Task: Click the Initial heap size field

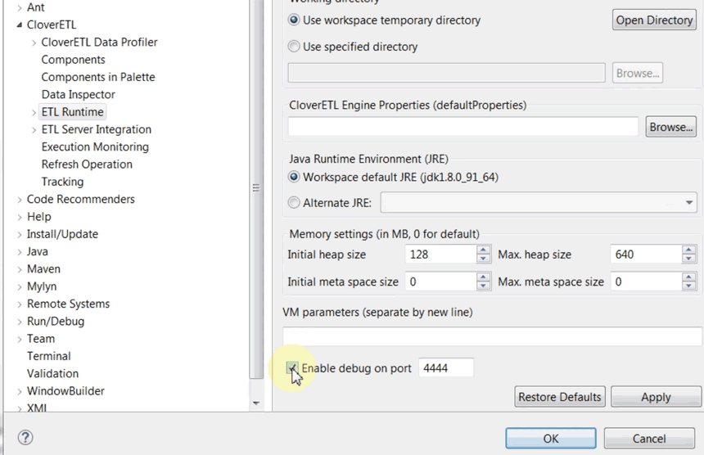Action: click(440, 255)
